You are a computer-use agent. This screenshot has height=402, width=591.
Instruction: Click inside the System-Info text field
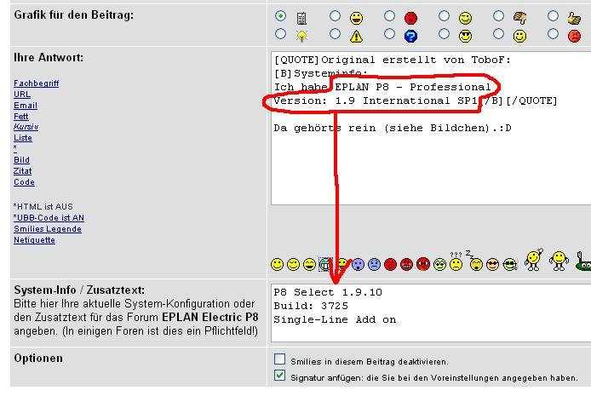(x=431, y=313)
